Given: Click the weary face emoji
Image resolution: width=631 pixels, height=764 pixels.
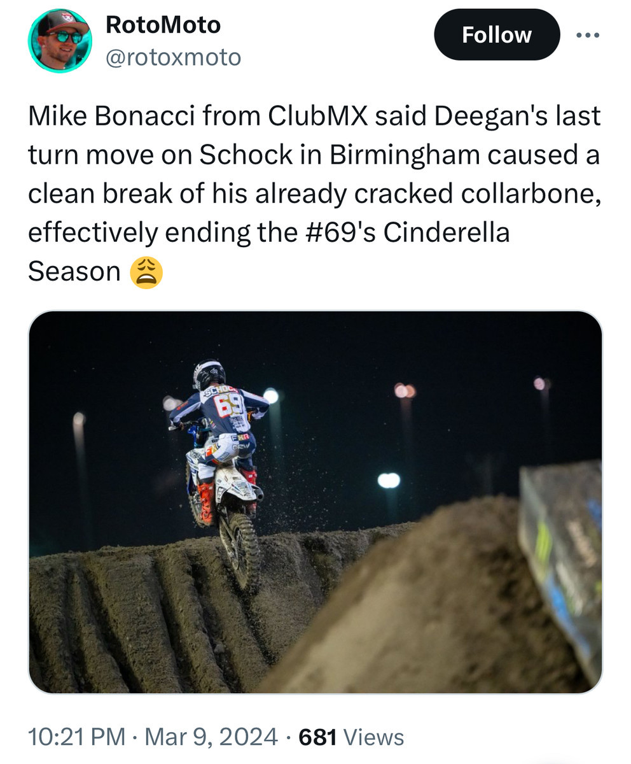Looking at the screenshot, I should click(146, 272).
